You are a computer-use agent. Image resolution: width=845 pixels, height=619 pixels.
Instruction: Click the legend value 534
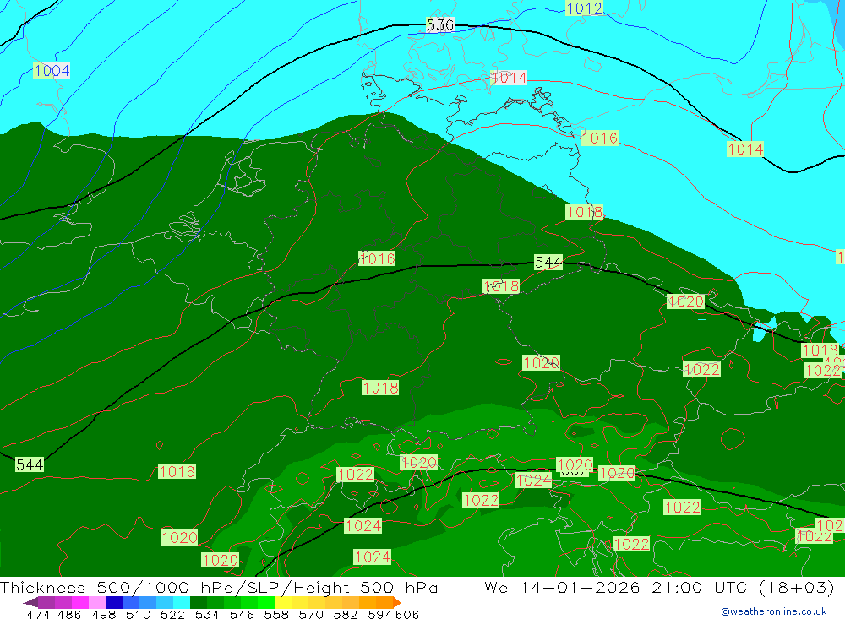(x=207, y=615)
